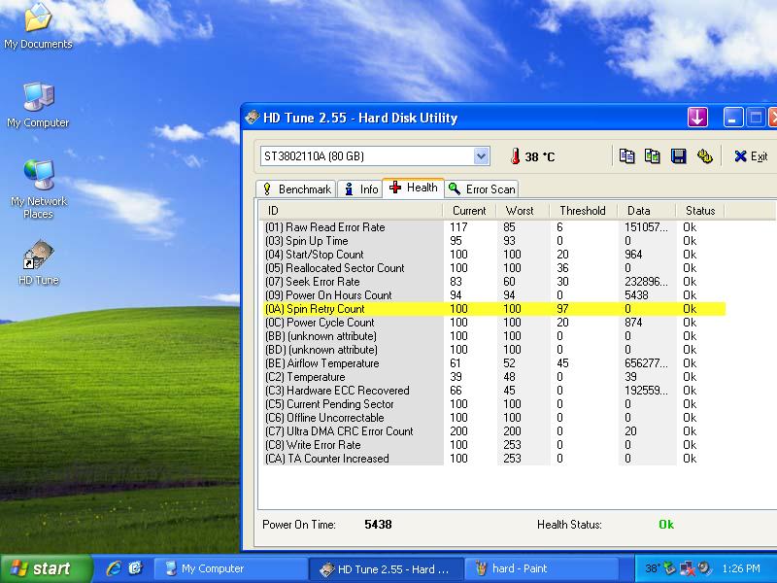Viewport: 777px width, 583px height.
Task: Click the Start button
Action: pyautogui.click(x=46, y=568)
